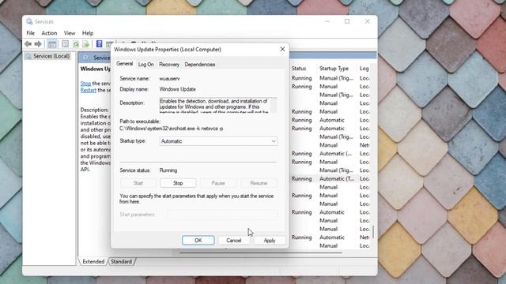Open the Help menu
Screen dimensions: 506x284
pos(88,33)
